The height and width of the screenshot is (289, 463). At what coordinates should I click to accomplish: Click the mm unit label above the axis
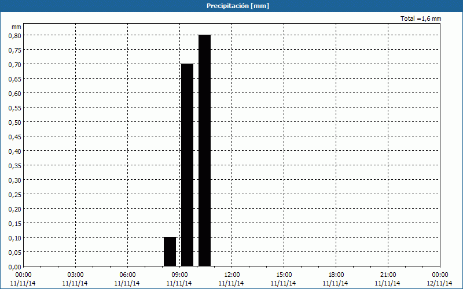pyautogui.click(x=17, y=27)
